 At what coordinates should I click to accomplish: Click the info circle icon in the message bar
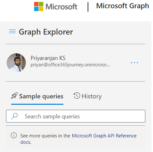click(14, 135)
